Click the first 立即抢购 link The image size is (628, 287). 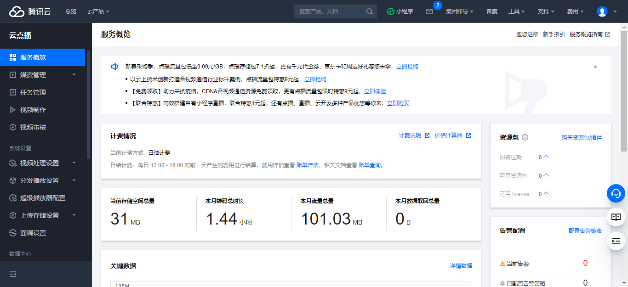[407, 67]
